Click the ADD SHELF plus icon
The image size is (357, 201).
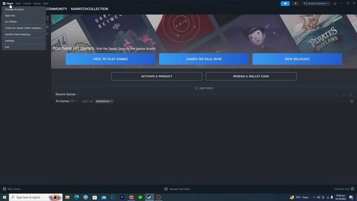196,88
